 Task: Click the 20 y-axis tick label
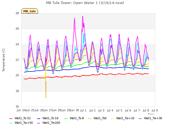17,75
